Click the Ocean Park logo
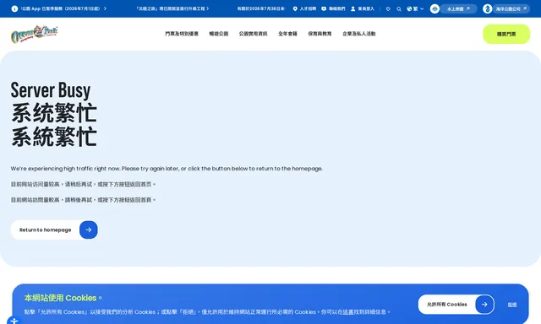The height and width of the screenshot is (324, 541). tap(34, 34)
